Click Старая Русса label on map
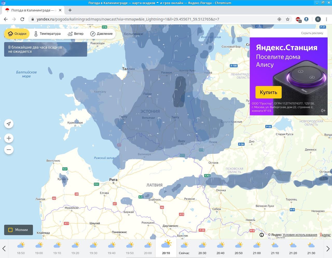The image size is (332, 258). pyautogui.click(x=285, y=134)
